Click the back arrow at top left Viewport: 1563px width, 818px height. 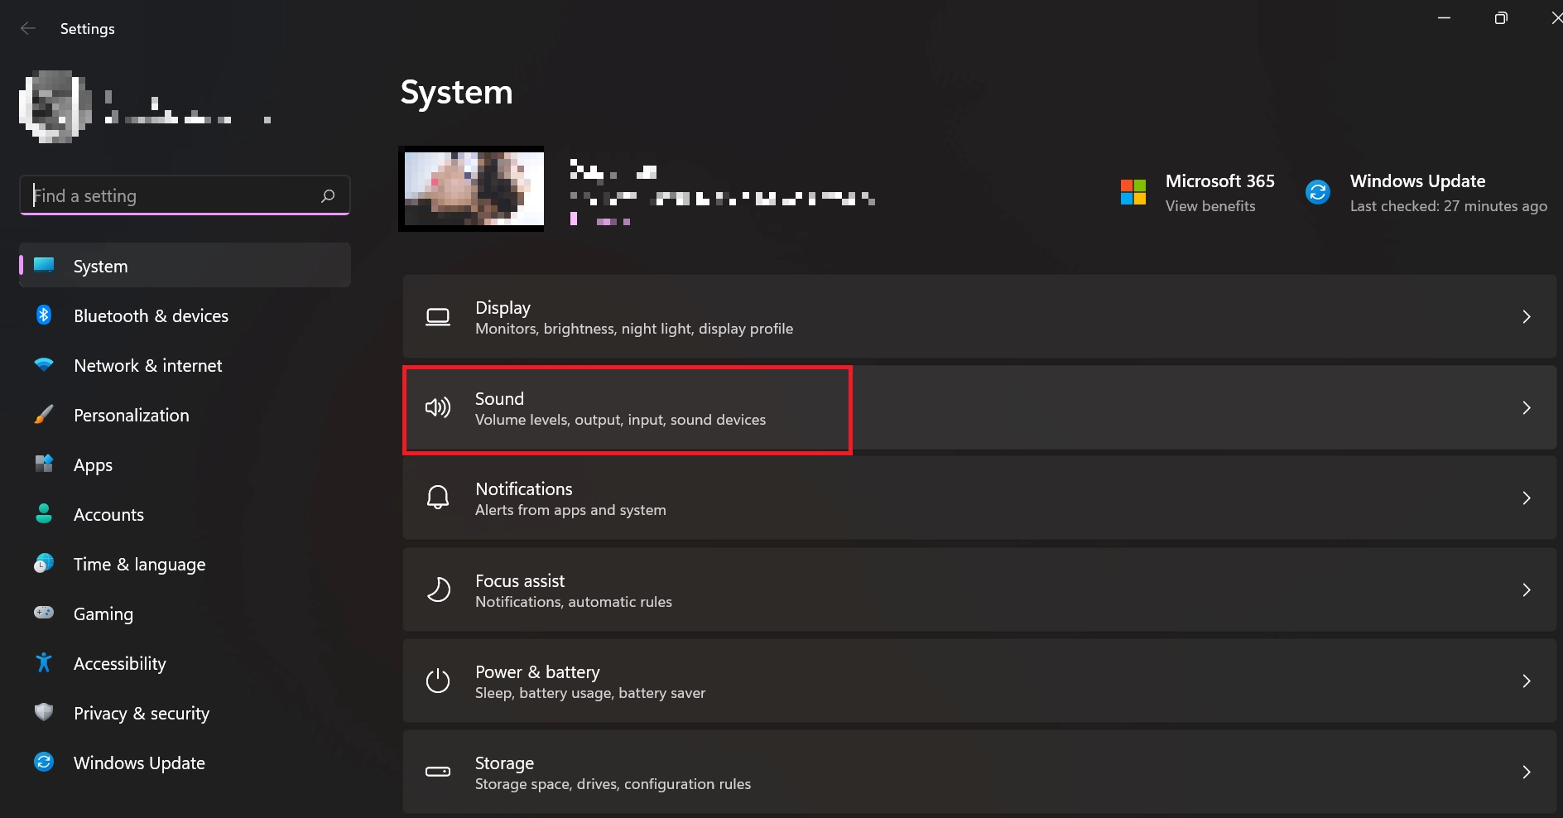click(28, 27)
